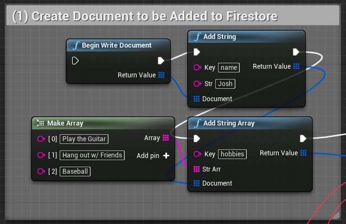Click Add String output execution pin

click(x=296, y=52)
